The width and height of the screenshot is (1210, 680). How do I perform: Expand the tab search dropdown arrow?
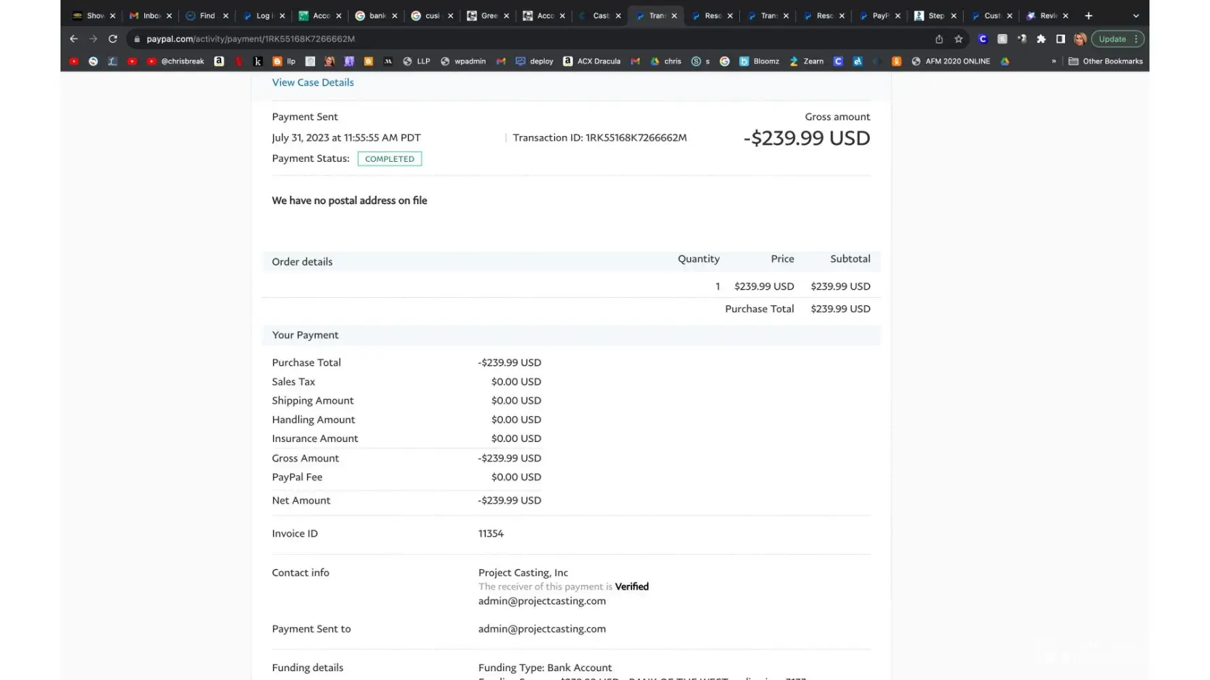click(x=1136, y=16)
